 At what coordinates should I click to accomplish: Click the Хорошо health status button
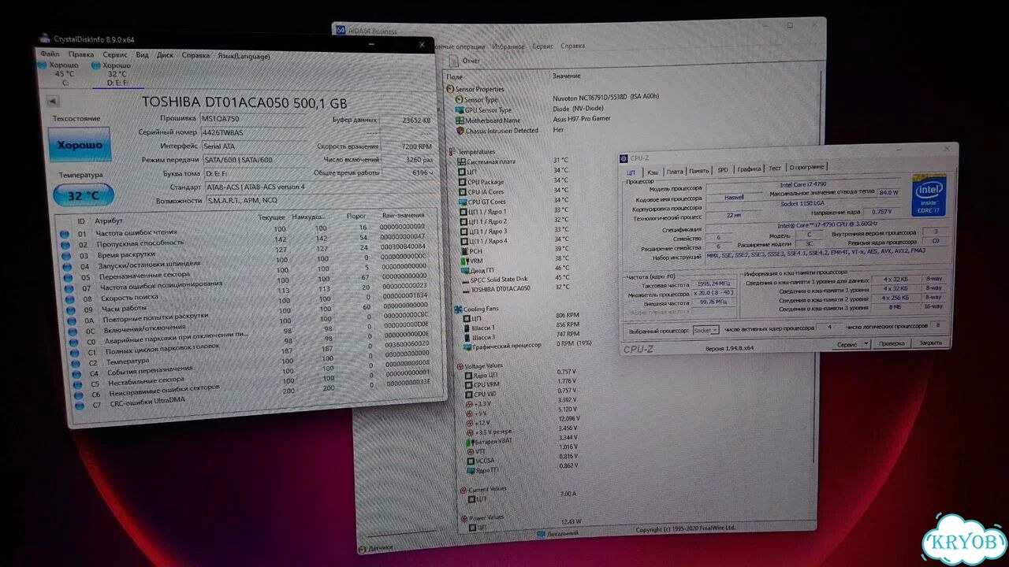(x=80, y=146)
